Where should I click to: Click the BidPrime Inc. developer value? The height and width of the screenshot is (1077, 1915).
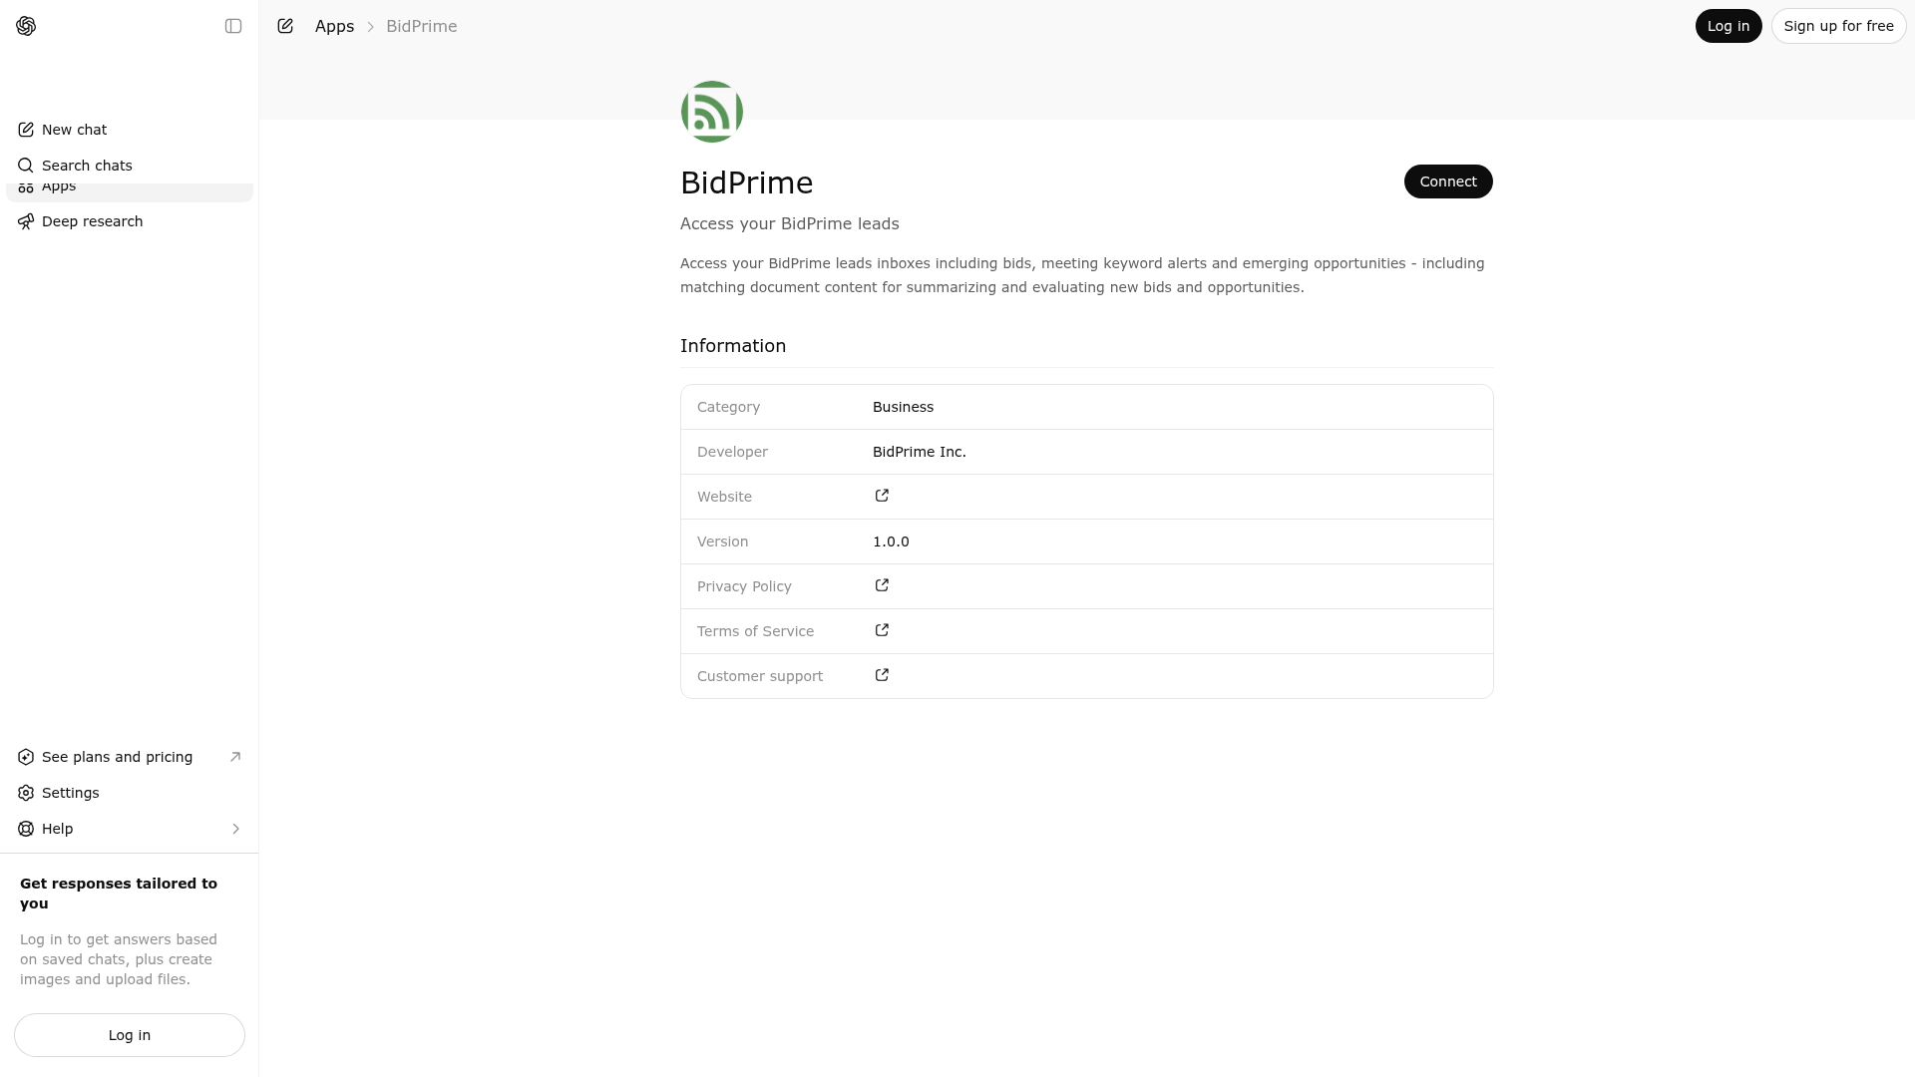pyautogui.click(x=919, y=452)
